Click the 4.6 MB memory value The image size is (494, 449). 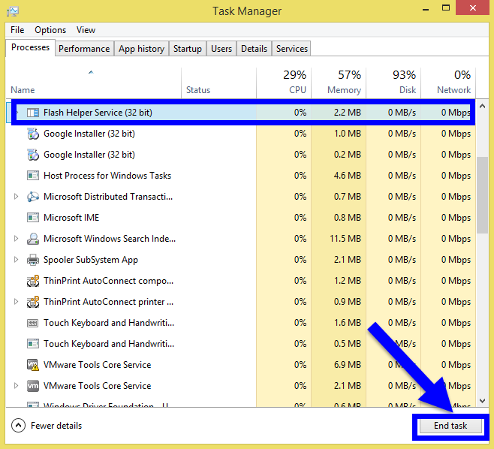pos(347,176)
